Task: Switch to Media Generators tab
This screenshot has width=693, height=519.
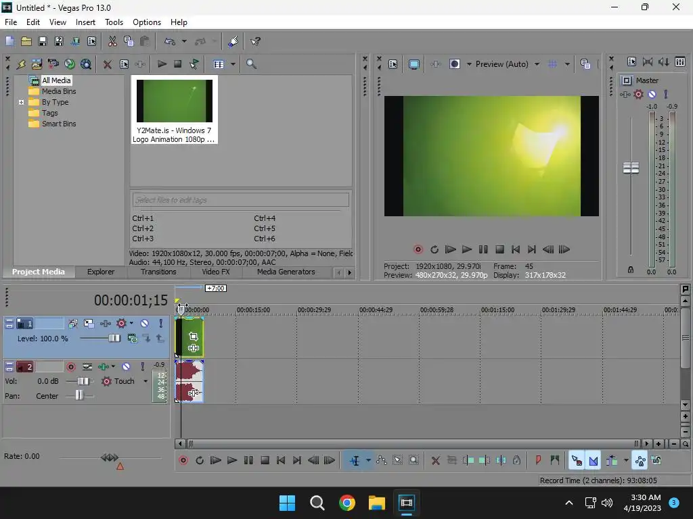Action: point(286,272)
